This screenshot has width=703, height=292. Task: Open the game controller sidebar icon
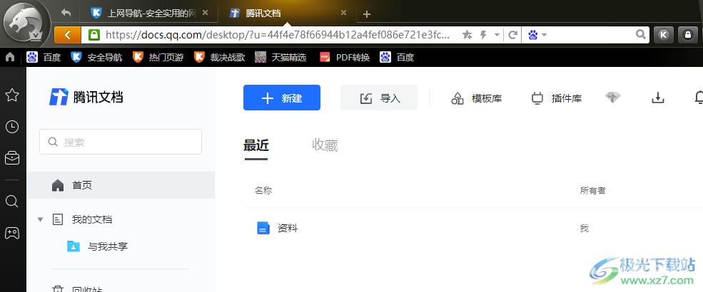tap(12, 232)
